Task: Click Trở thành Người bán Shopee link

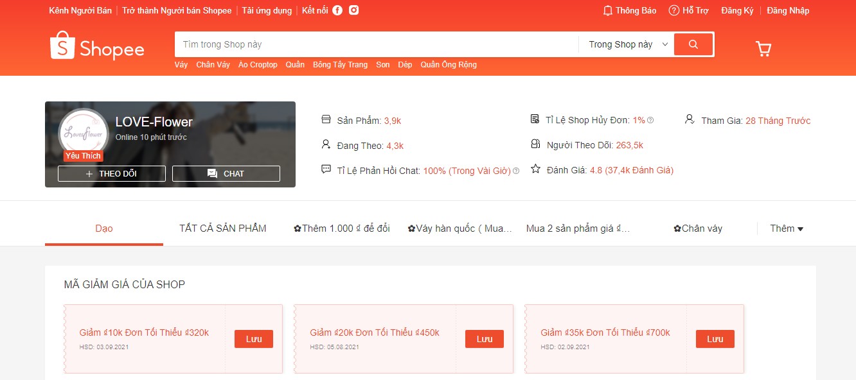Action: coord(177,10)
